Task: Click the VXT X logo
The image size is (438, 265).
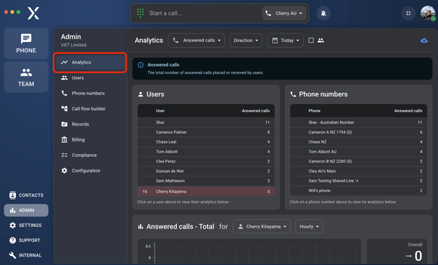Action: [x=33, y=13]
